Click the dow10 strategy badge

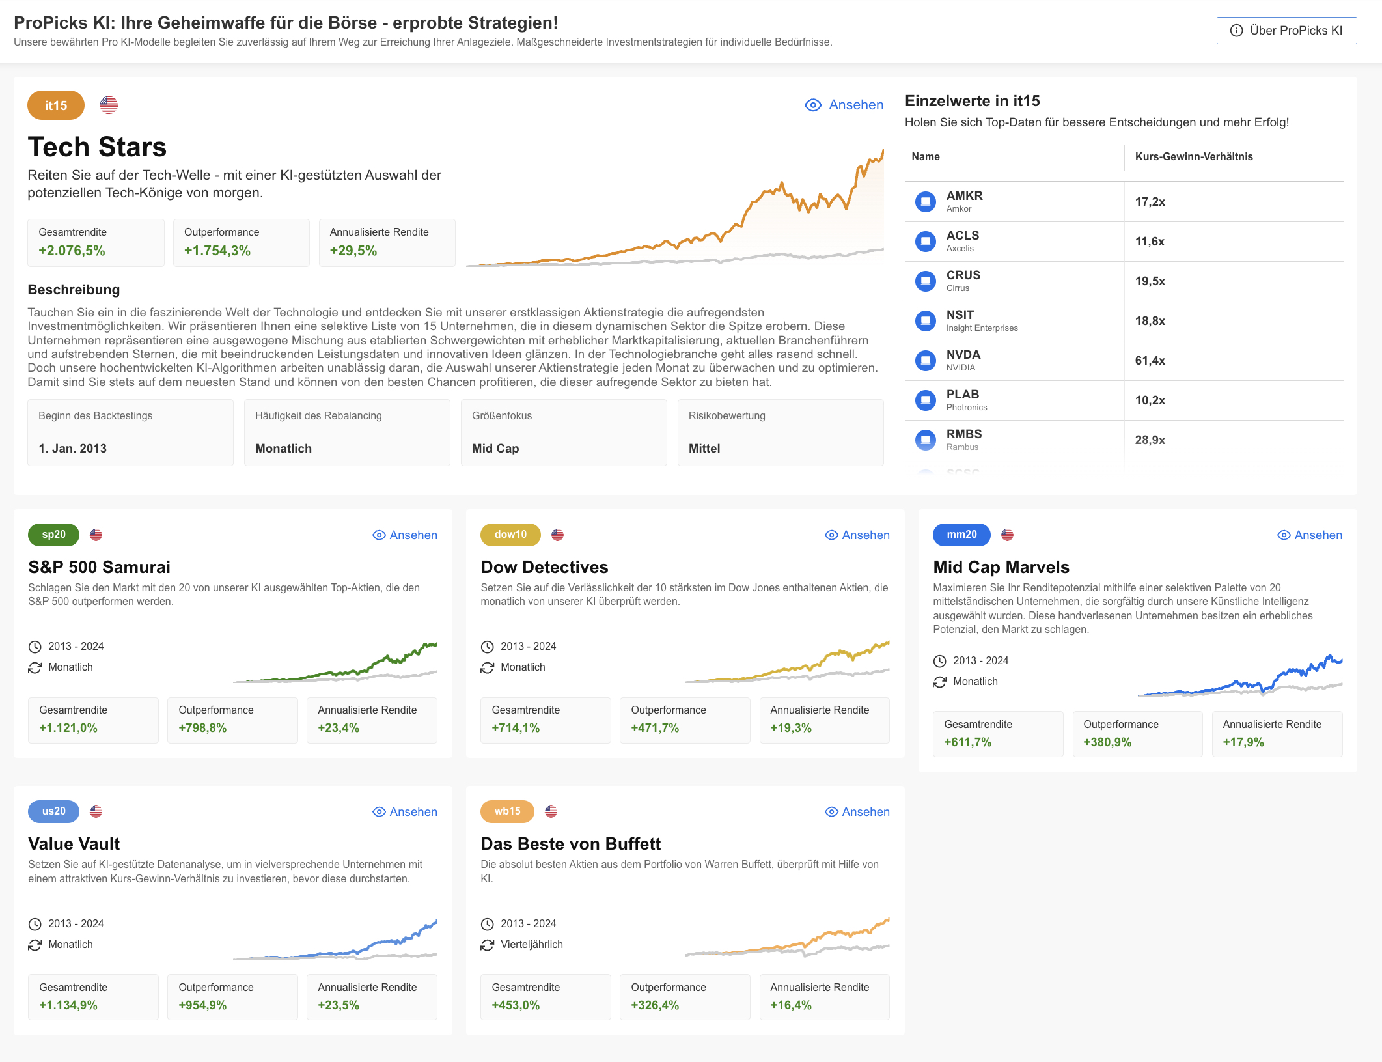(510, 535)
